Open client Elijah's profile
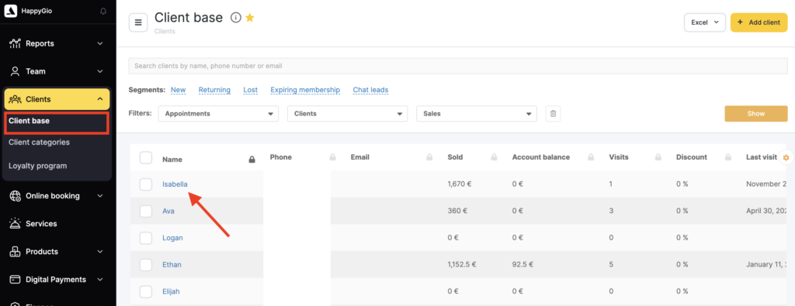The image size is (795, 306). 171,291
